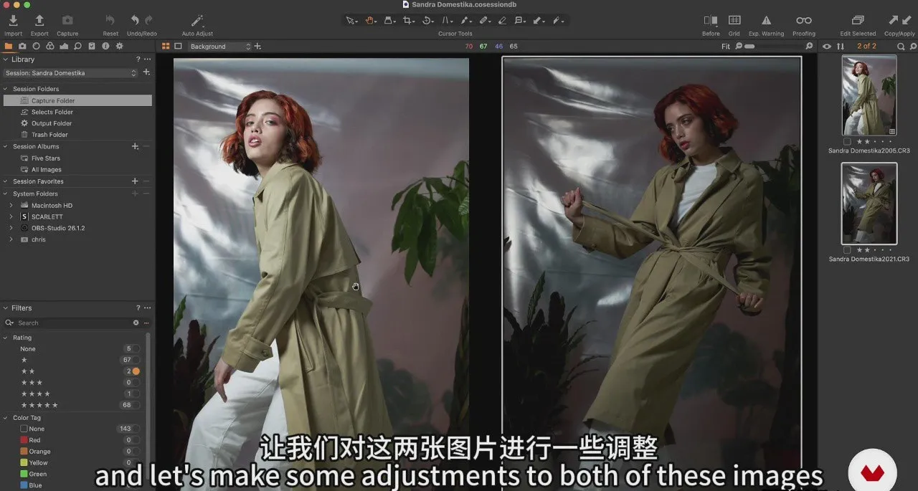The width and height of the screenshot is (918, 491).
Task: Click the Import icon
Action: pos(13,21)
